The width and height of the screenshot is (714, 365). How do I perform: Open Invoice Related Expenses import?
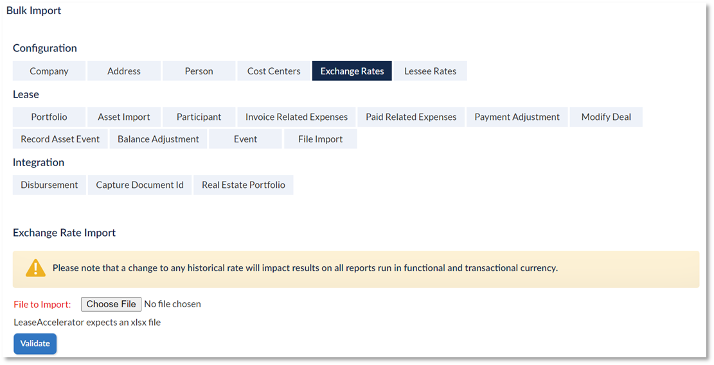296,117
